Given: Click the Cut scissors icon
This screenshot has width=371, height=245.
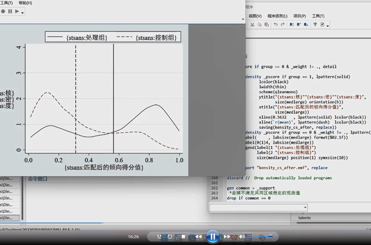Looking at the screenshot, I should tap(252, 25).
